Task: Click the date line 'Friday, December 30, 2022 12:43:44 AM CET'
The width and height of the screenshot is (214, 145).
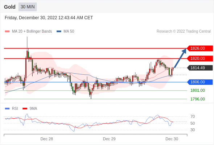Action: click(x=49, y=18)
